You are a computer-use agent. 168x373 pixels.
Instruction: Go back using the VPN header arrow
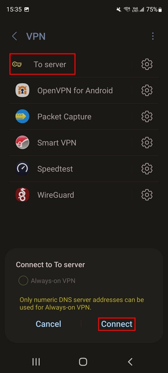click(14, 36)
